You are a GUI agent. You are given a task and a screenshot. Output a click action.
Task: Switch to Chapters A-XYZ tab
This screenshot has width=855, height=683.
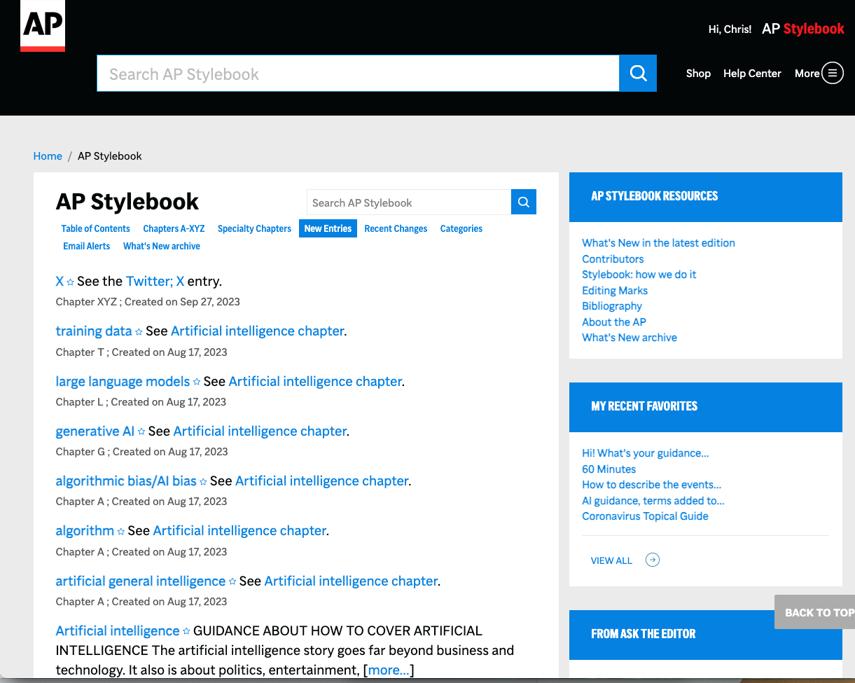174,228
